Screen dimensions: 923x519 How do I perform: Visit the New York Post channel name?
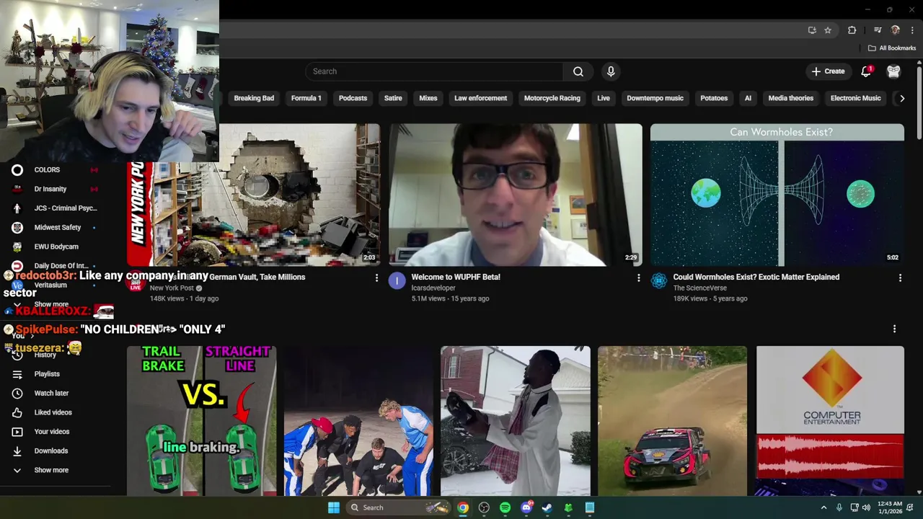coord(172,288)
